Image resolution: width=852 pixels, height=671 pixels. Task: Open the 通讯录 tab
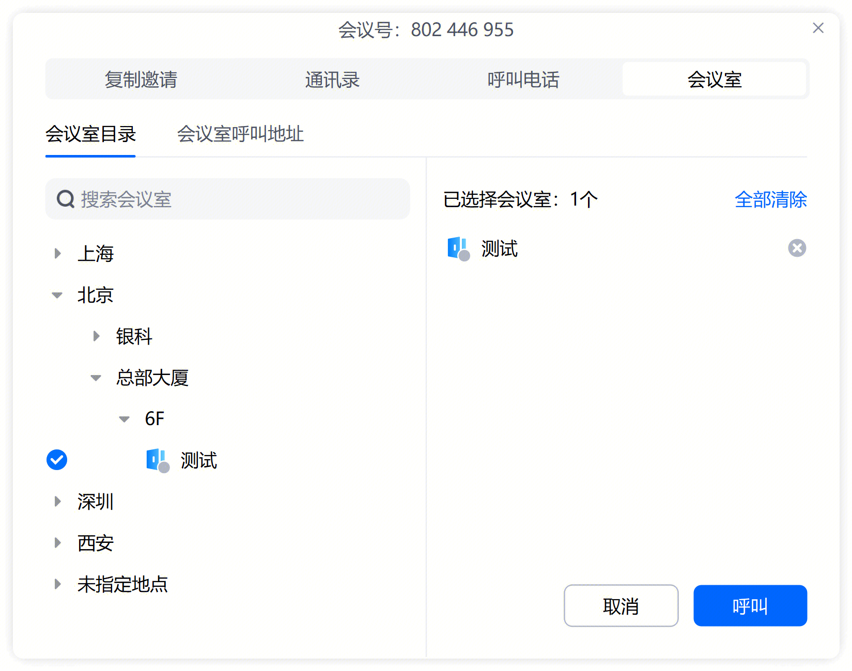[332, 80]
